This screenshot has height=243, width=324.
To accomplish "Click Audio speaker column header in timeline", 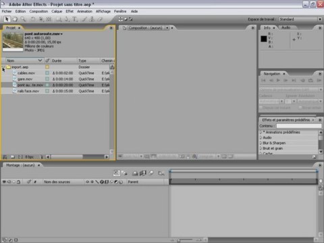I will click(x=9, y=182).
